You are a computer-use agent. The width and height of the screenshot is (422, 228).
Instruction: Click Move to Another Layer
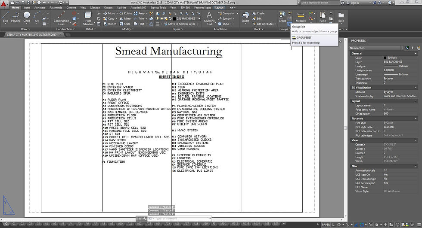coord(179,24)
